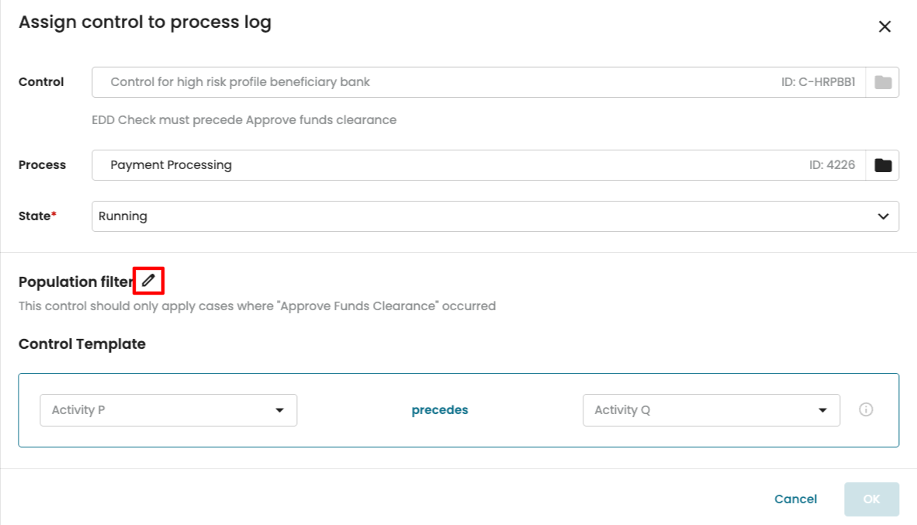Click the "precedes" relation label
This screenshot has width=917, height=525.
point(440,410)
